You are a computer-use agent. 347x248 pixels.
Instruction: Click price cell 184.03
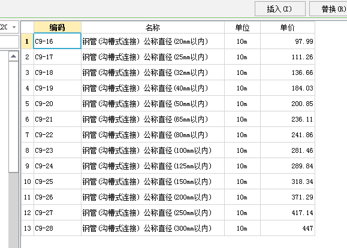(x=288, y=88)
